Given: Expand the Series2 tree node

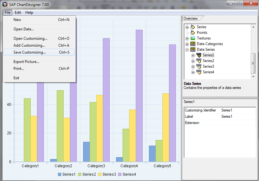Looking at the screenshot, I should pyautogui.click(x=193, y=61).
